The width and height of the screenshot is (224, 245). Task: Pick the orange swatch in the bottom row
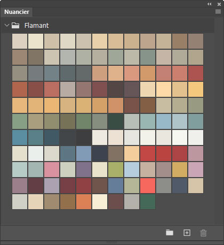pyautogui.click(x=84, y=202)
